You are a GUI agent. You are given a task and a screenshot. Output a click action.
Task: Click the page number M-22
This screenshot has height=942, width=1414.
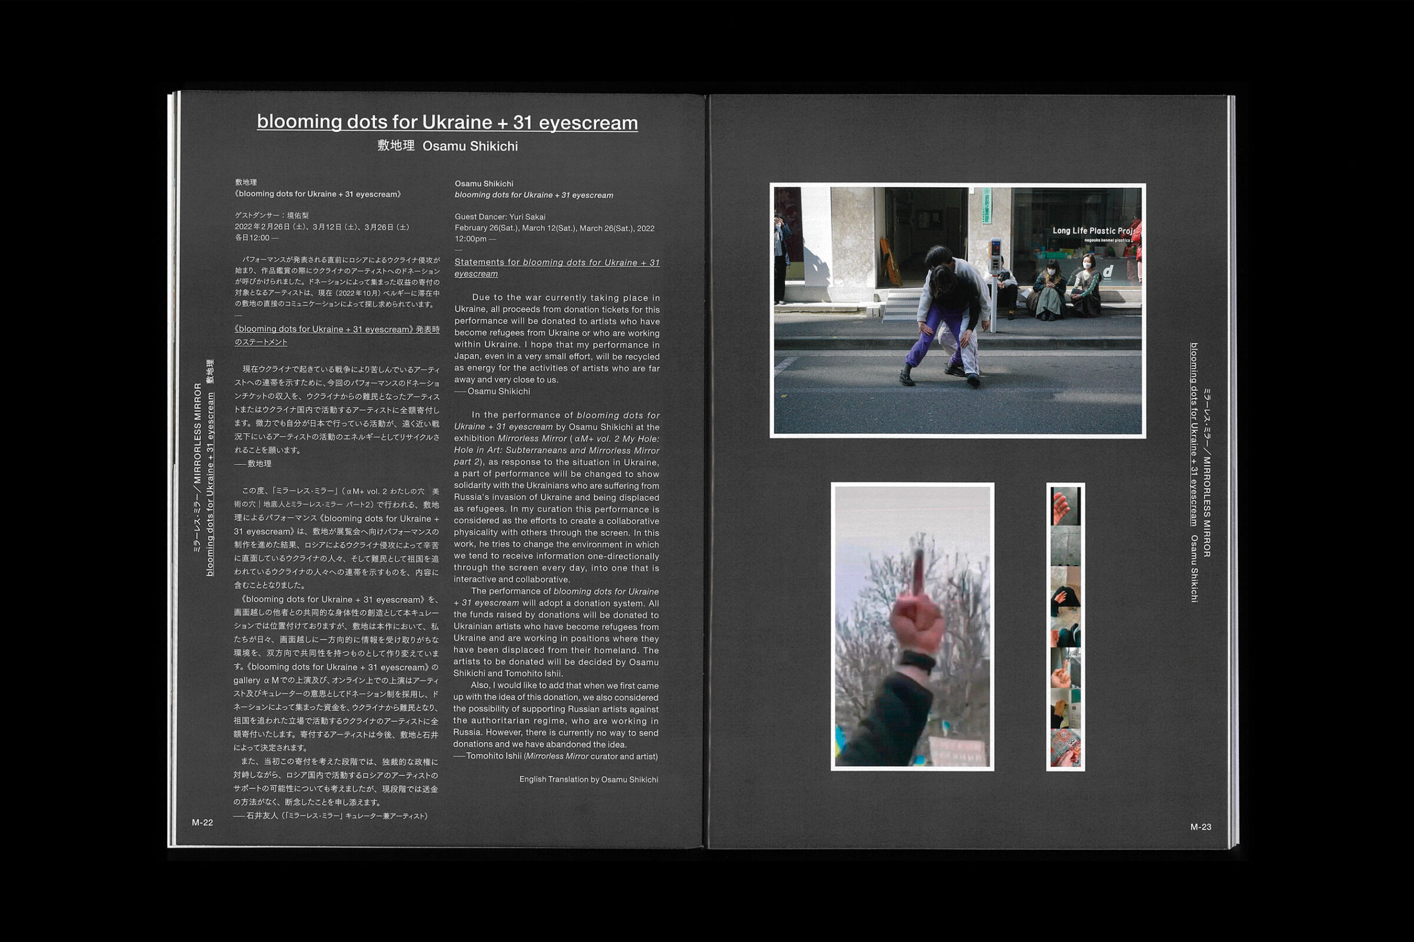click(202, 822)
